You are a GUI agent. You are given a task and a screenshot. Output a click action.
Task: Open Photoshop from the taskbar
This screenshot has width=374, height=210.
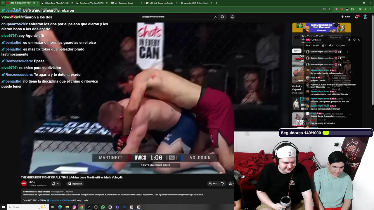click(124, 207)
